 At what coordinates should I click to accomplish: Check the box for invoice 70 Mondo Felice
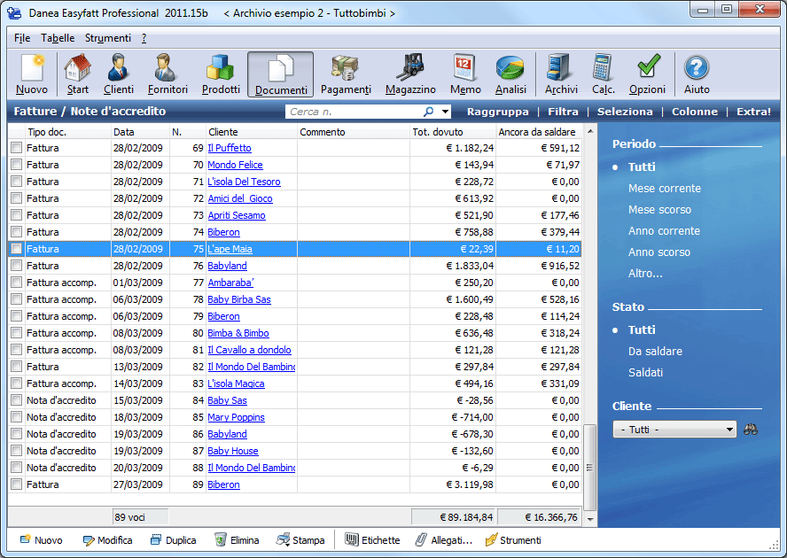(x=17, y=165)
